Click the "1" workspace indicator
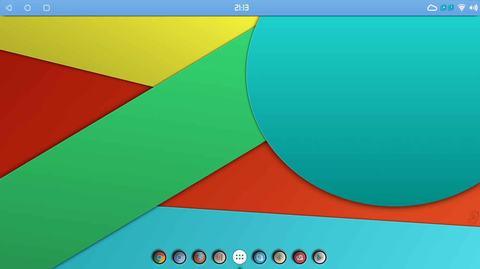This screenshot has height=269, width=480. pos(451,7)
